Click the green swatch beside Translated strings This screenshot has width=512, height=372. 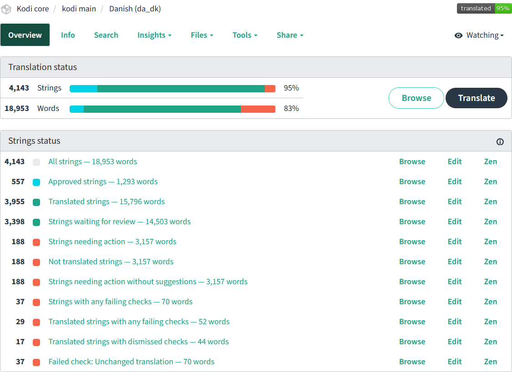click(36, 202)
